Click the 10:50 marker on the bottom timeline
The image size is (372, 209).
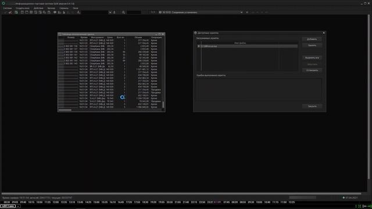click(x=40, y=202)
